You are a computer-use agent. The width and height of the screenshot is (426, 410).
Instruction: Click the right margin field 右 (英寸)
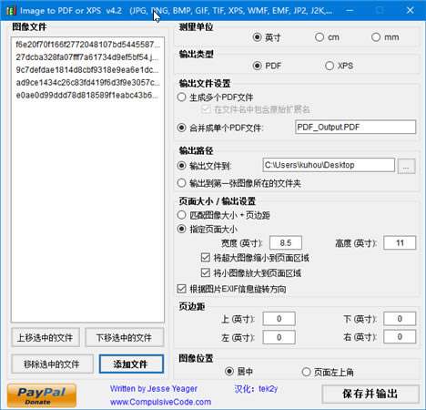point(400,336)
